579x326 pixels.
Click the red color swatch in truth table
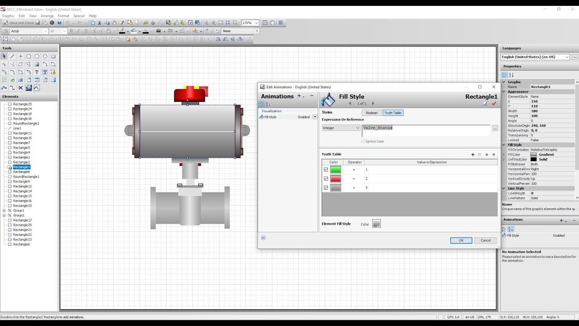tap(336, 179)
